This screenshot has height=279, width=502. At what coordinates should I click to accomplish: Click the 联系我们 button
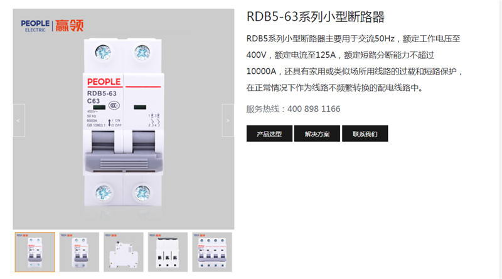click(365, 134)
